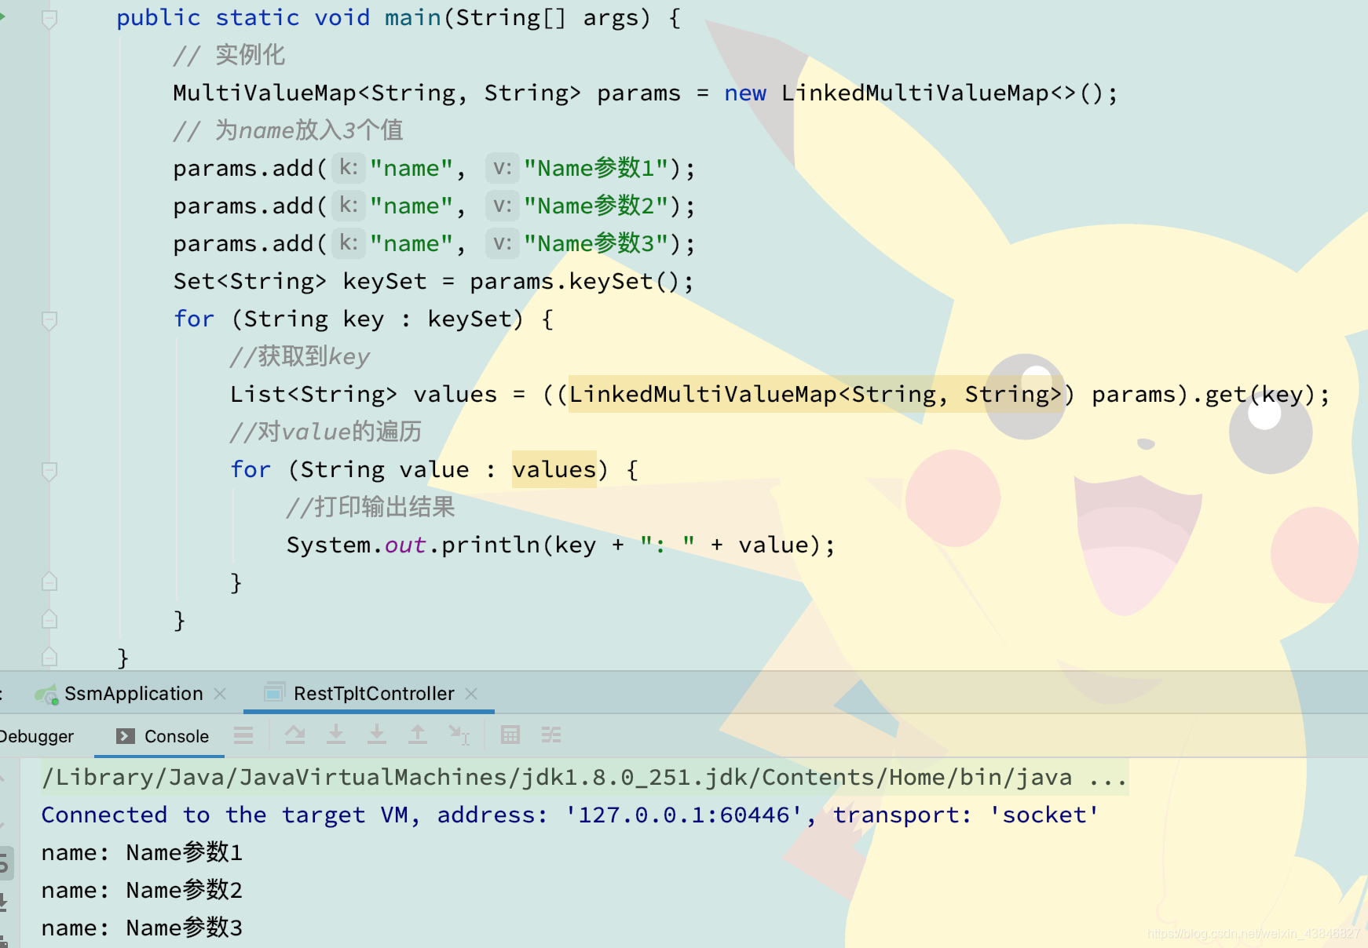Click the Step Over debugger icon
This screenshot has height=948, width=1368.
coord(295,735)
